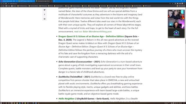The width and height of the screenshot is (186, 104).
Task: Close the first Destiny 2 Beyond Light tab
Action: [17, 1]
